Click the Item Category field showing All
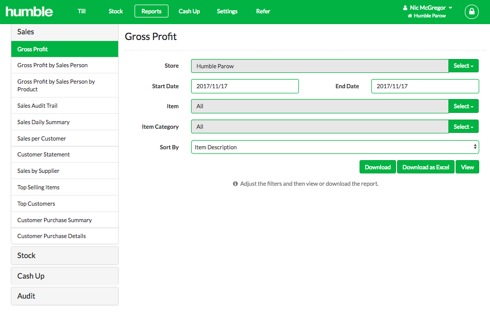This screenshot has height=313, width=490. [319, 127]
